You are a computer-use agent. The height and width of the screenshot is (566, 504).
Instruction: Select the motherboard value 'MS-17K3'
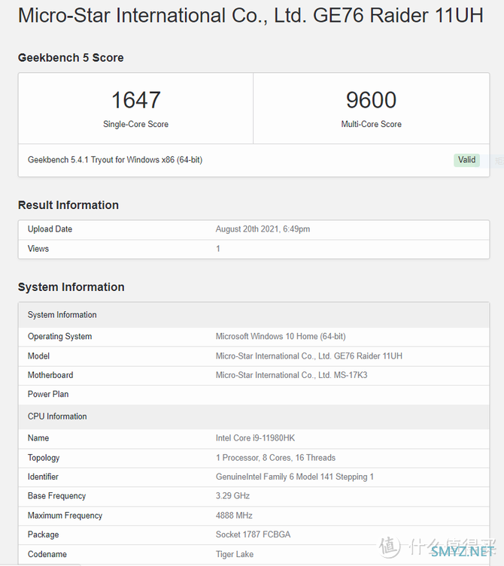(351, 375)
